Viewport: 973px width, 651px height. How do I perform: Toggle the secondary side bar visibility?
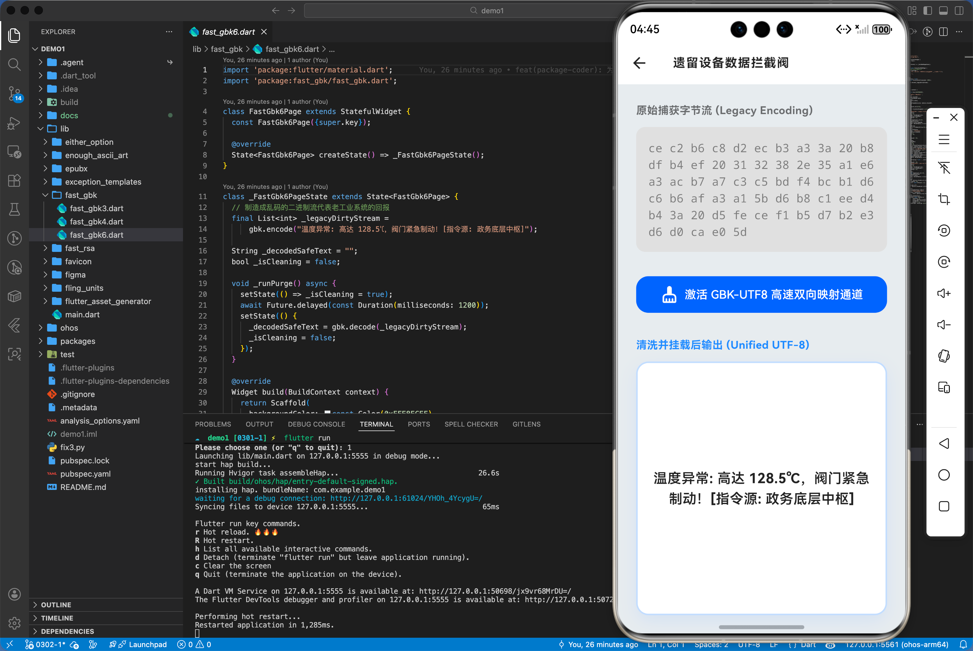(x=959, y=11)
